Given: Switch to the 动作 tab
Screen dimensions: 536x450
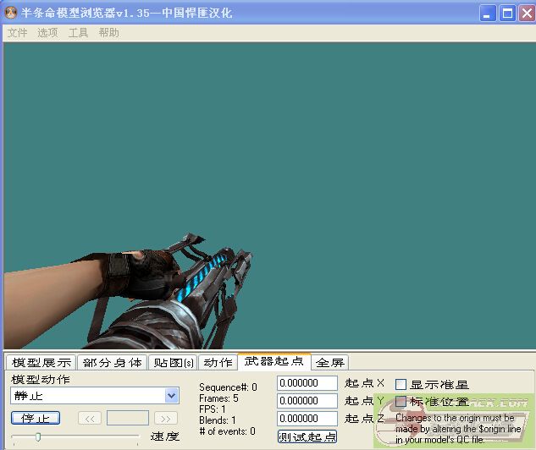Looking at the screenshot, I should [217, 362].
